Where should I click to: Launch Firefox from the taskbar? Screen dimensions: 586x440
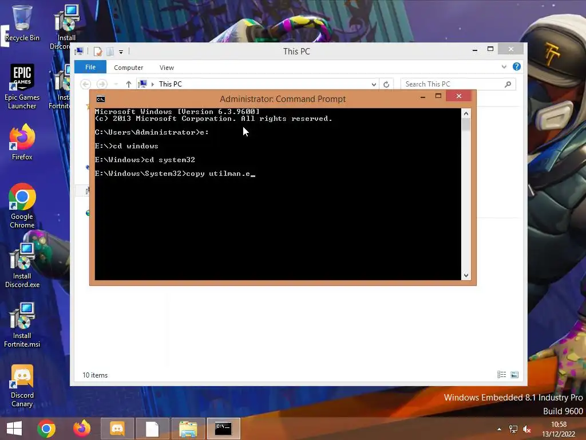tap(82, 429)
